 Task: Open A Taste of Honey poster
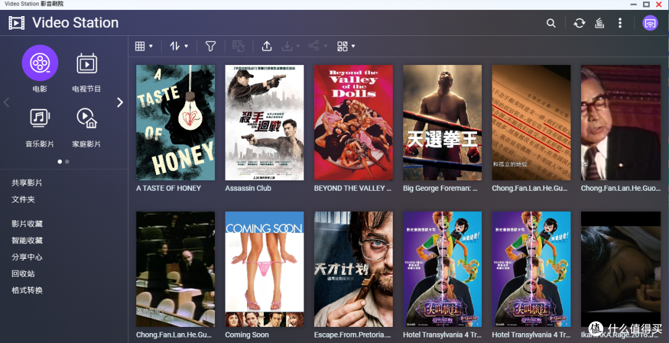pyautogui.click(x=175, y=123)
